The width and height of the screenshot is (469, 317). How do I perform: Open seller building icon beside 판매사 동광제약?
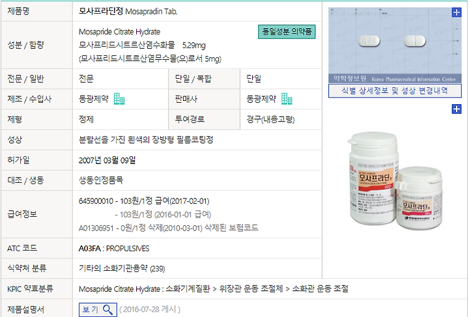coord(287,99)
